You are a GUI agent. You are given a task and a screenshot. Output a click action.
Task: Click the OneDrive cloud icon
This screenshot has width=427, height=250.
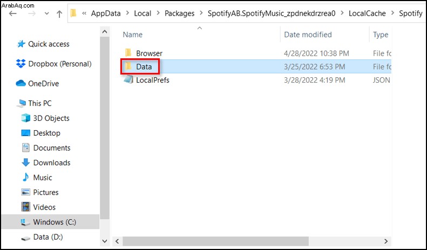(x=21, y=83)
